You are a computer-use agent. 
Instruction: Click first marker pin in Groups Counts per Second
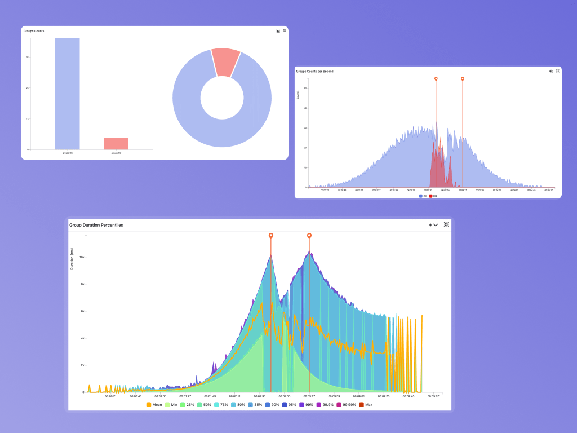pos(436,79)
